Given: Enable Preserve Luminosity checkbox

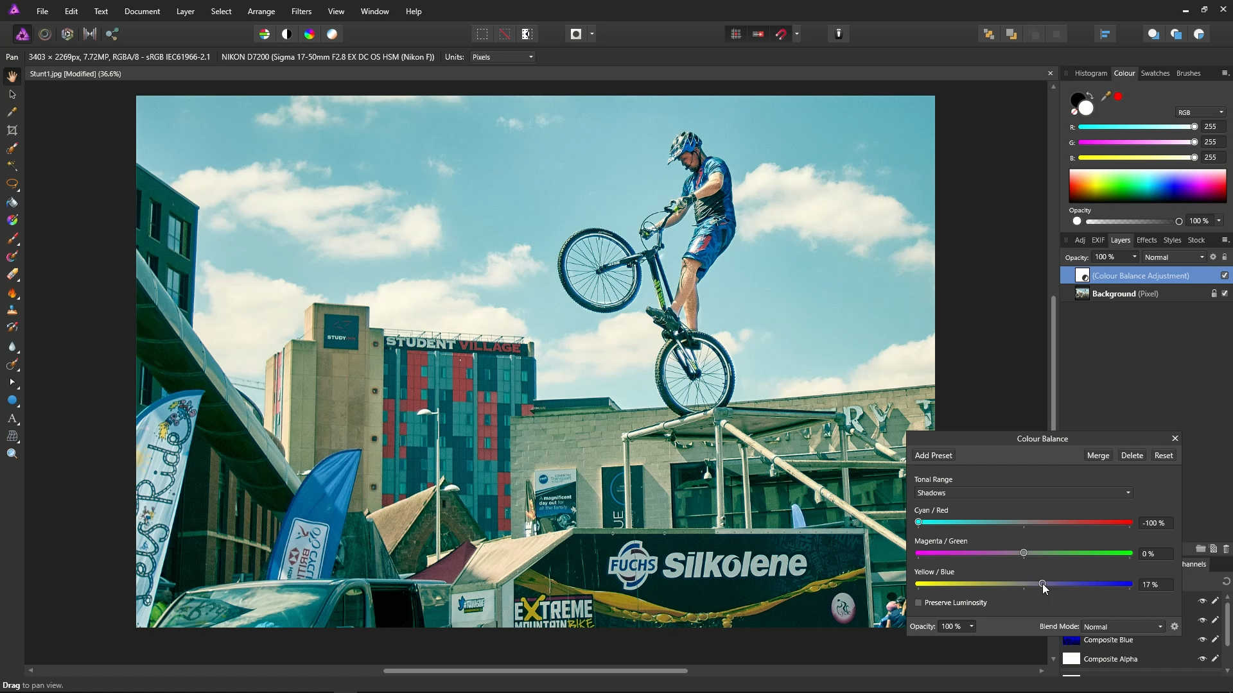Looking at the screenshot, I should (x=918, y=603).
